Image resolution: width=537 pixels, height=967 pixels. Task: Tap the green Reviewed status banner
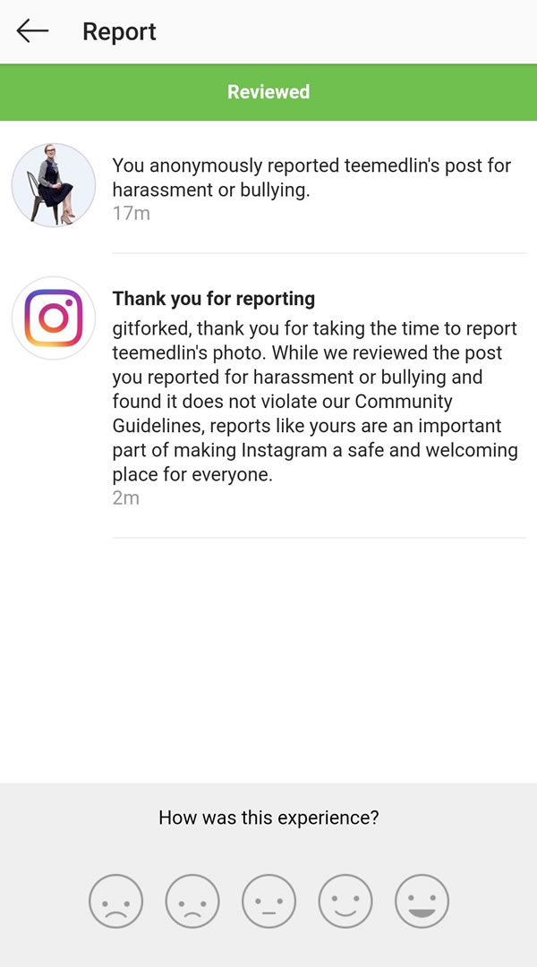tap(268, 92)
